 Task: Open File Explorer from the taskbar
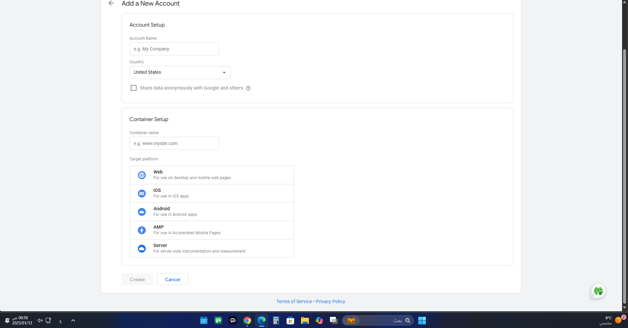coord(305,320)
